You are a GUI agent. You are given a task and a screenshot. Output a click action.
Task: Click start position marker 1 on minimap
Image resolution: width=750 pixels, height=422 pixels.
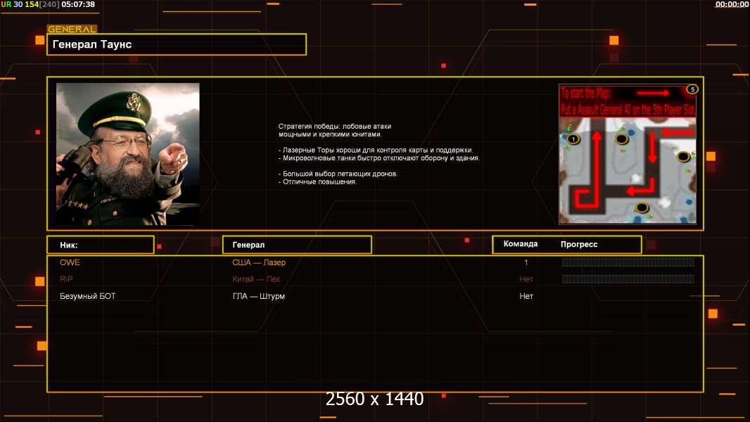point(573,139)
